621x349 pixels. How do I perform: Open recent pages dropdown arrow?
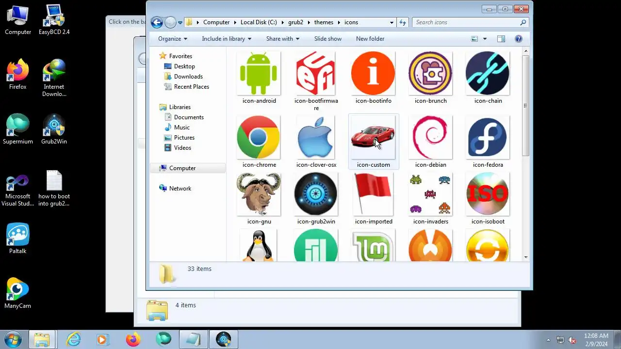click(x=180, y=22)
